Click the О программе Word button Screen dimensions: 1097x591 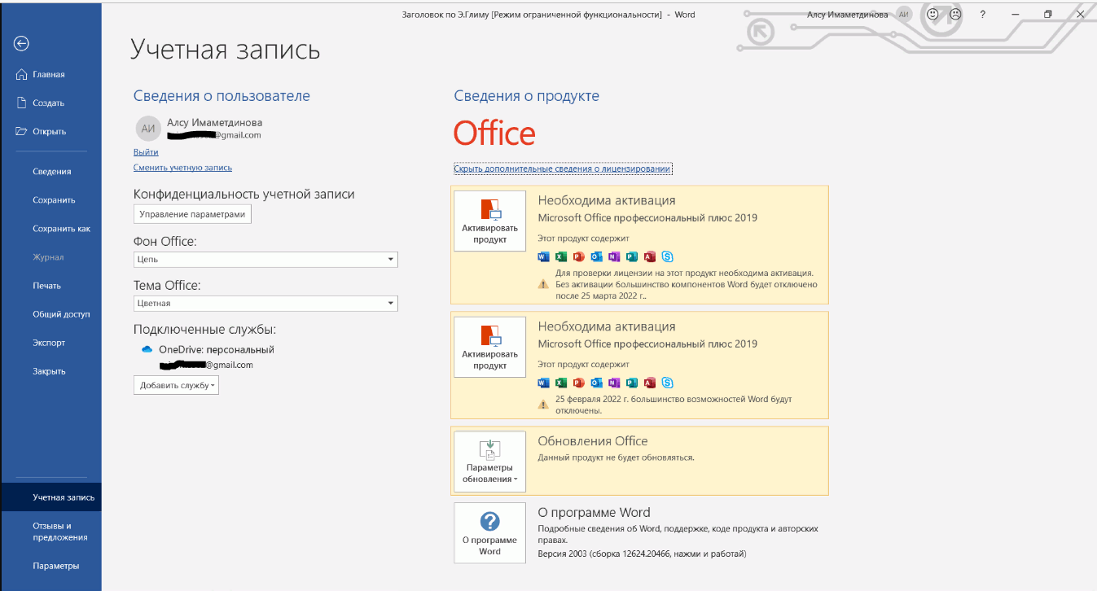pos(489,533)
